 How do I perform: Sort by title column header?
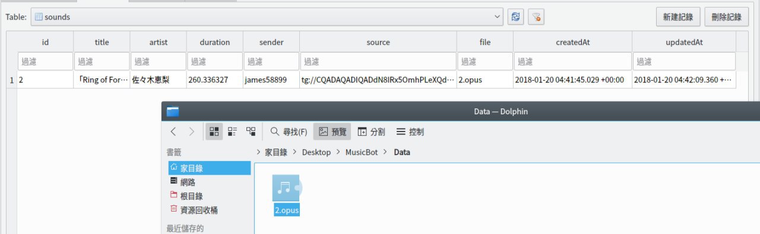(102, 42)
